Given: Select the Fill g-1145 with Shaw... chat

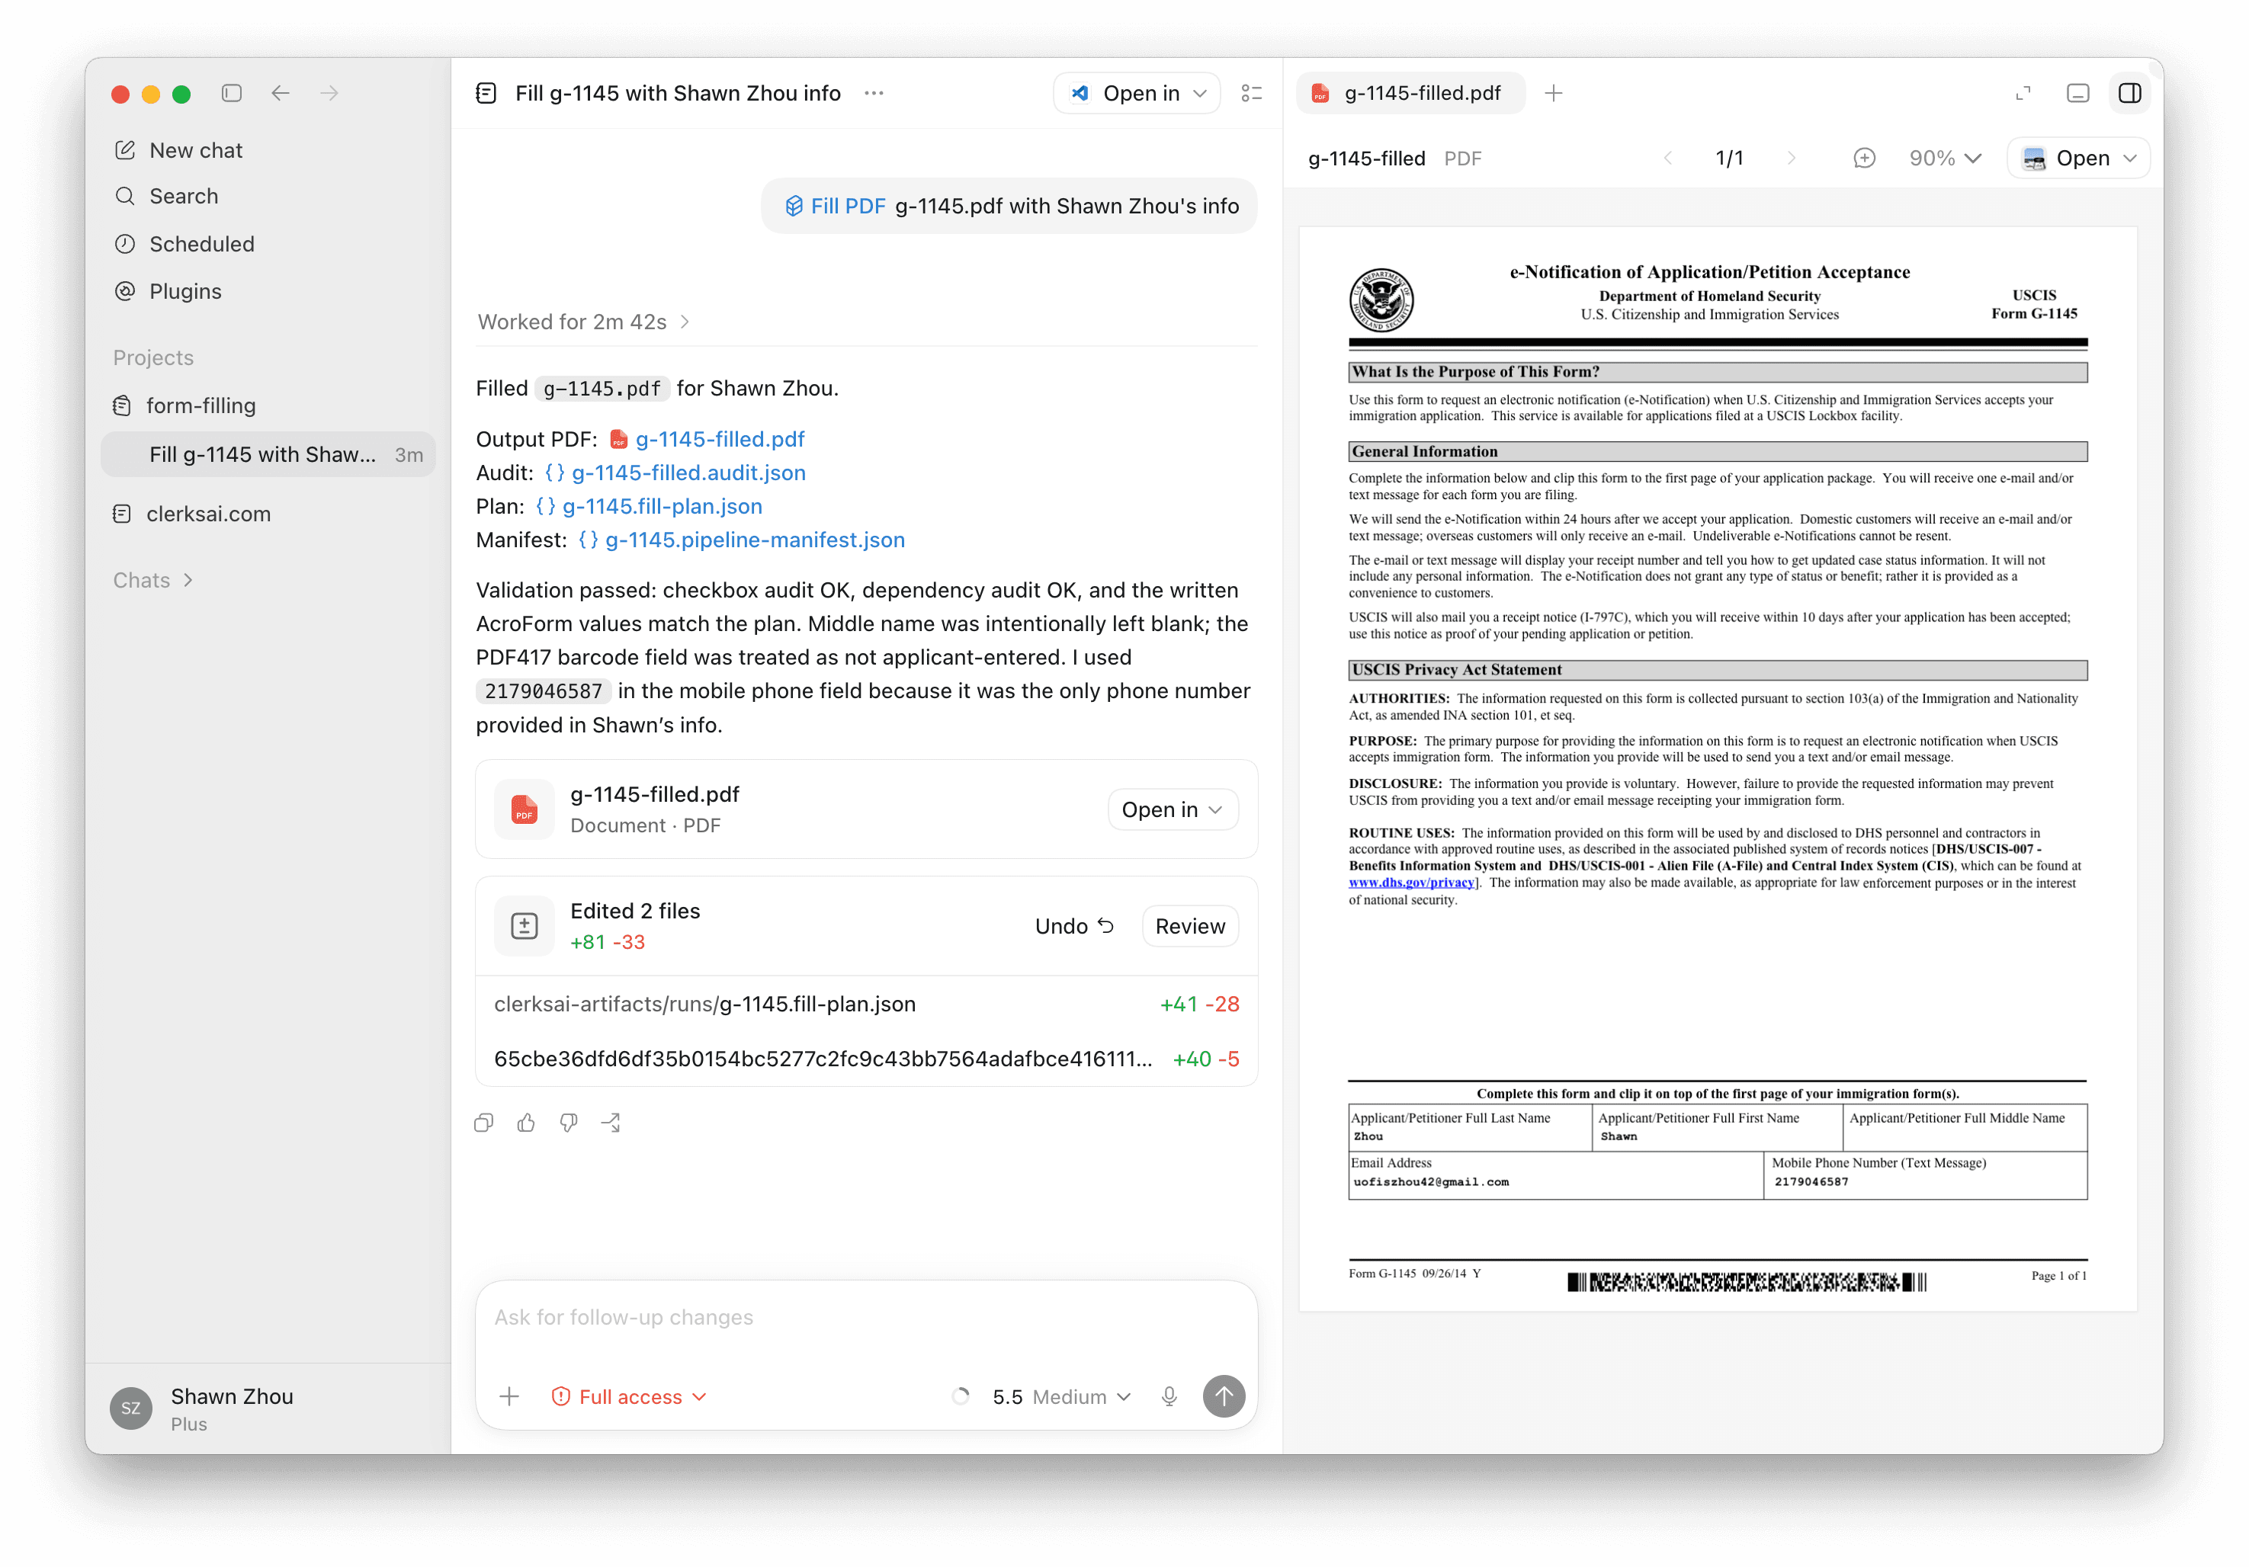Looking at the screenshot, I should [x=268, y=454].
